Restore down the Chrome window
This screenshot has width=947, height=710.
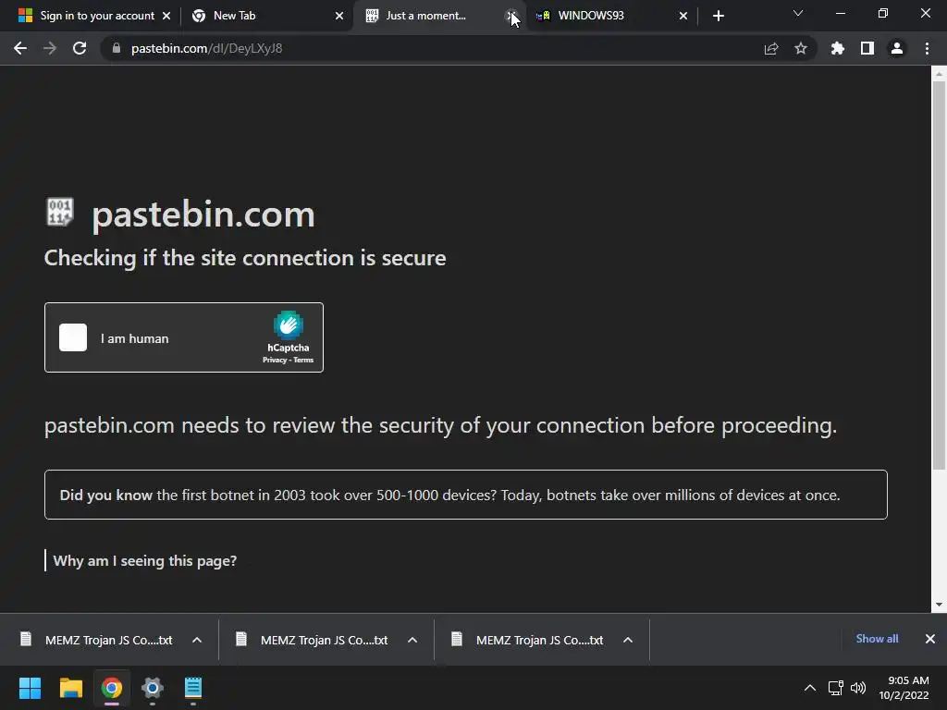tap(883, 13)
